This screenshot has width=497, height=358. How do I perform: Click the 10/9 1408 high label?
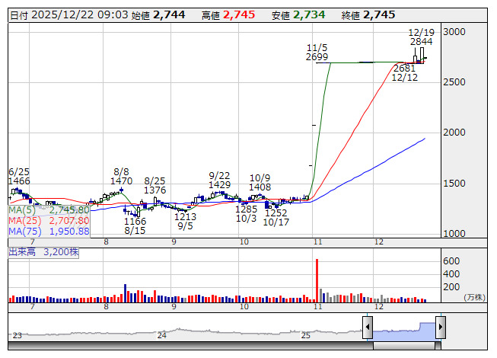click(x=260, y=182)
